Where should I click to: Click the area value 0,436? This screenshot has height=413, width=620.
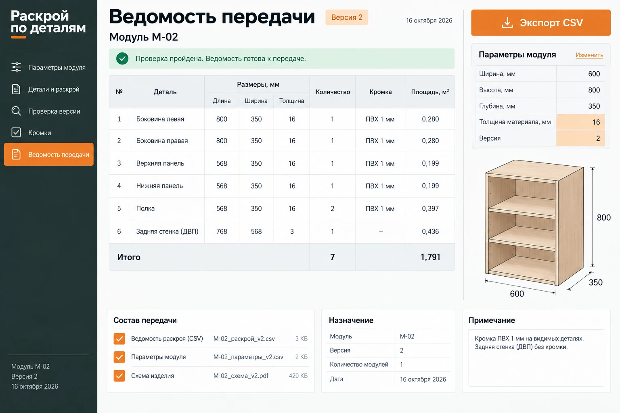coord(430,232)
